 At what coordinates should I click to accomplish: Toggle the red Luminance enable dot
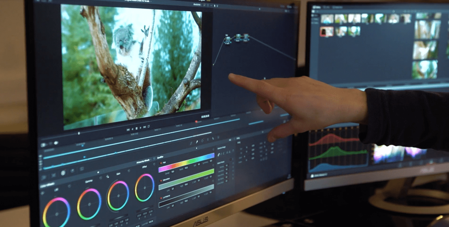[x=161, y=198]
